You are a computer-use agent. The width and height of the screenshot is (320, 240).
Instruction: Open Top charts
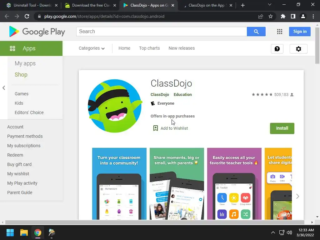click(x=149, y=48)
